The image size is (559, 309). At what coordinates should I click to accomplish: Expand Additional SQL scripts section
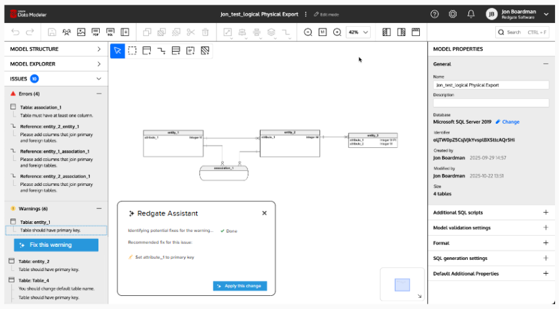(545, 213)
